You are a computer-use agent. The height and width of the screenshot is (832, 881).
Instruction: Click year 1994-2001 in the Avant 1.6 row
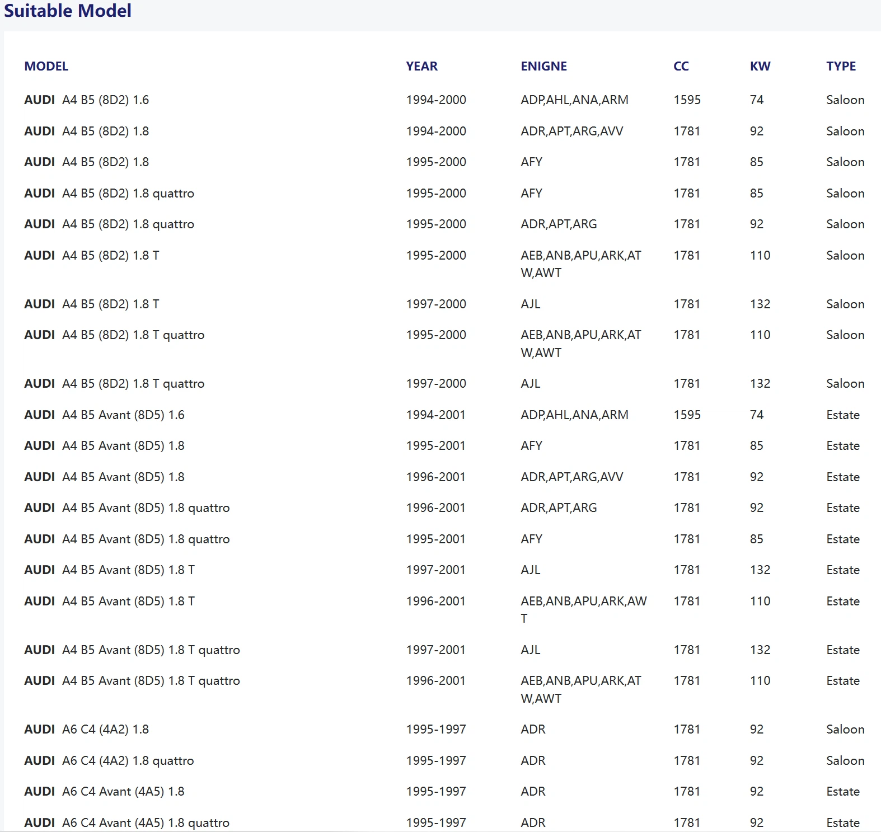436,415
